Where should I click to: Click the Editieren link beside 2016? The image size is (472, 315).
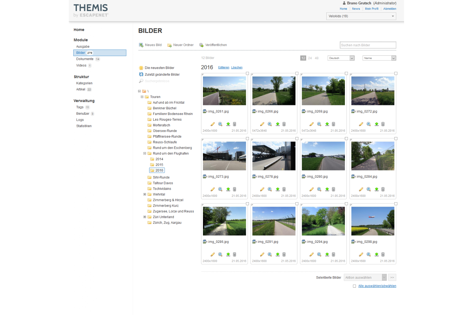point(223,67)
